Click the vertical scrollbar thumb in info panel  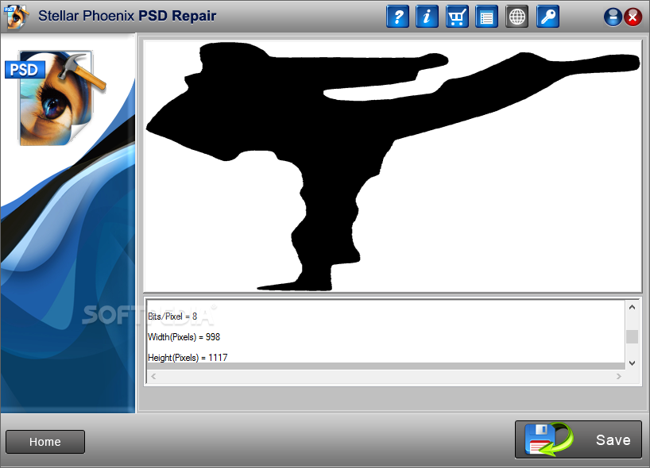tap(632, 336)
